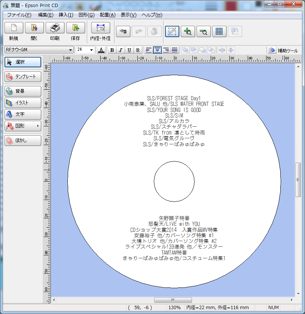Open the 配置(A) menu

point(108,15)
